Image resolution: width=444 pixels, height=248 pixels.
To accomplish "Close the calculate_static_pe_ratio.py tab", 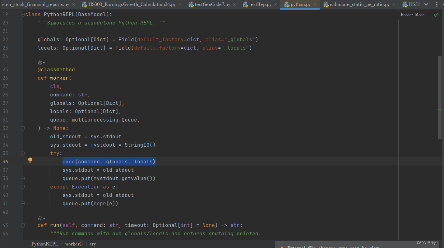I will pyautogui.click(x=394, y=5).
